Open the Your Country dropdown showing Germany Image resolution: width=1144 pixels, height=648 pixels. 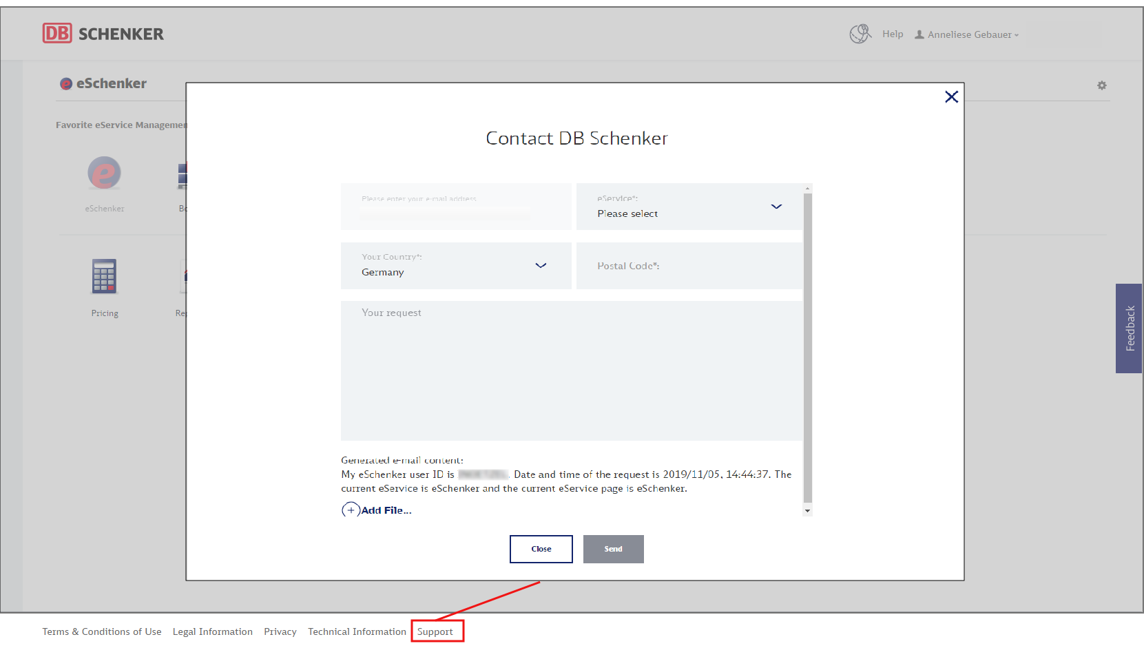point(456,266)
